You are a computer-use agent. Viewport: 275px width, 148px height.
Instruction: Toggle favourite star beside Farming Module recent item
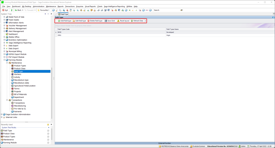point(48,143)
